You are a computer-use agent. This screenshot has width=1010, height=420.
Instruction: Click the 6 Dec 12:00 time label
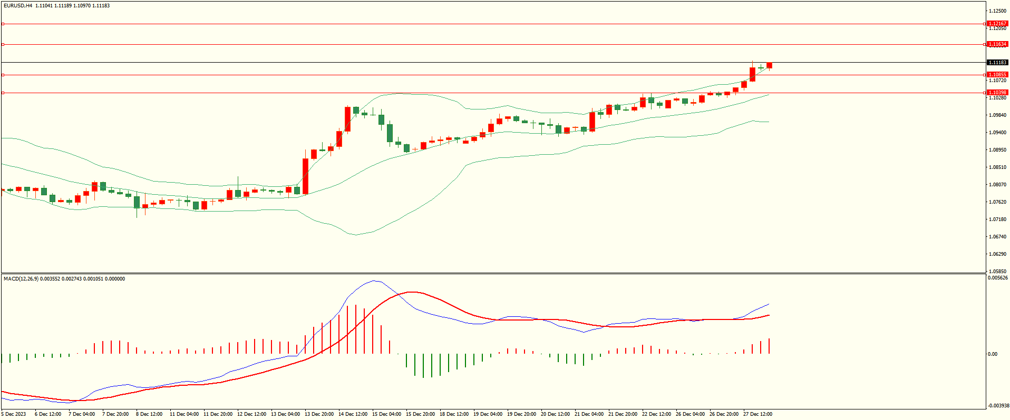point(48,414)
